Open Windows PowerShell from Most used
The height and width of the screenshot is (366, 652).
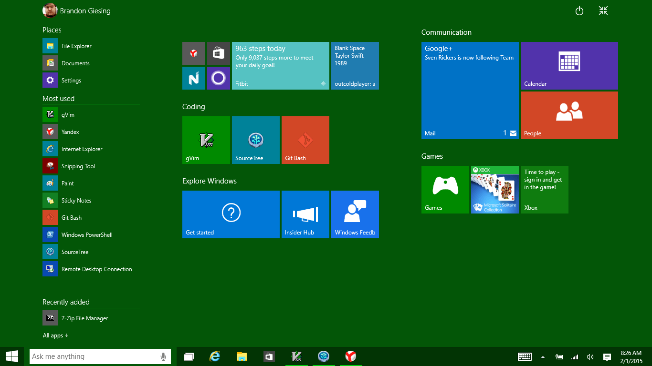(x=91, y=235)
